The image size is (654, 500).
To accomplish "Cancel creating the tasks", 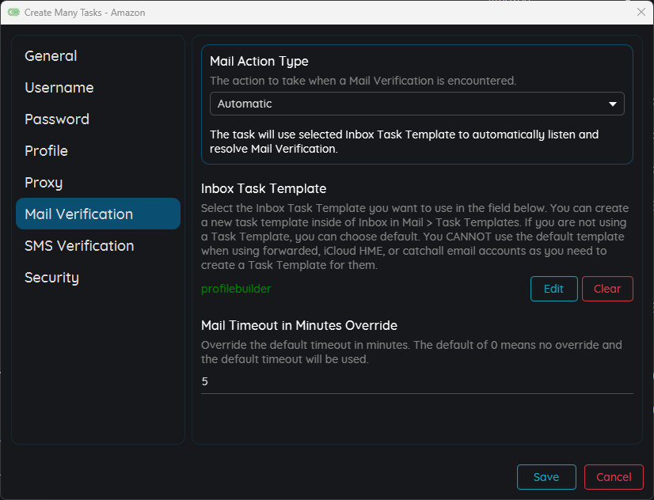I will [x=614, y=477].
